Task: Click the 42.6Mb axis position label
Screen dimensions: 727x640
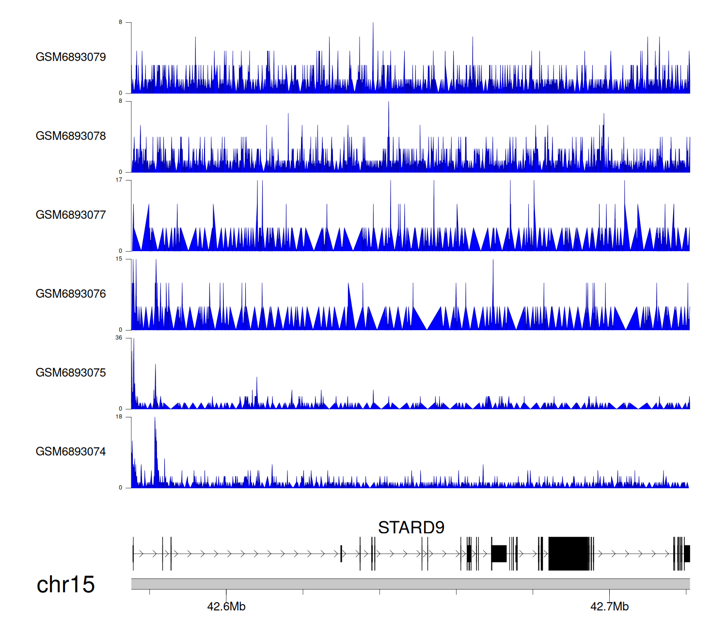Action: 226,607
